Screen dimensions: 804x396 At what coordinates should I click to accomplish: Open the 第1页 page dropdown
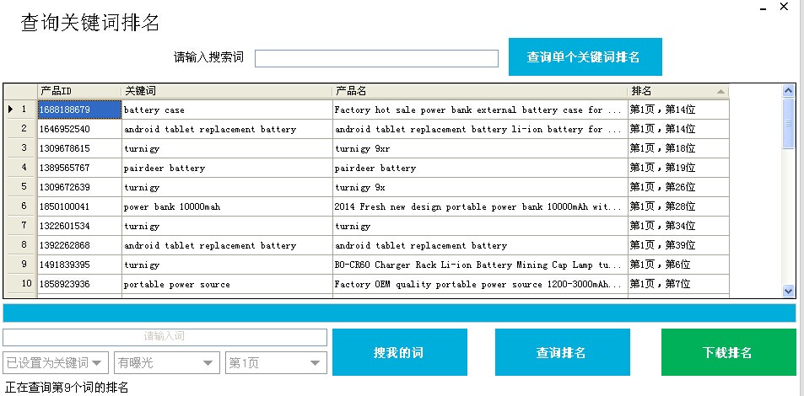click(x=275, y=362)
